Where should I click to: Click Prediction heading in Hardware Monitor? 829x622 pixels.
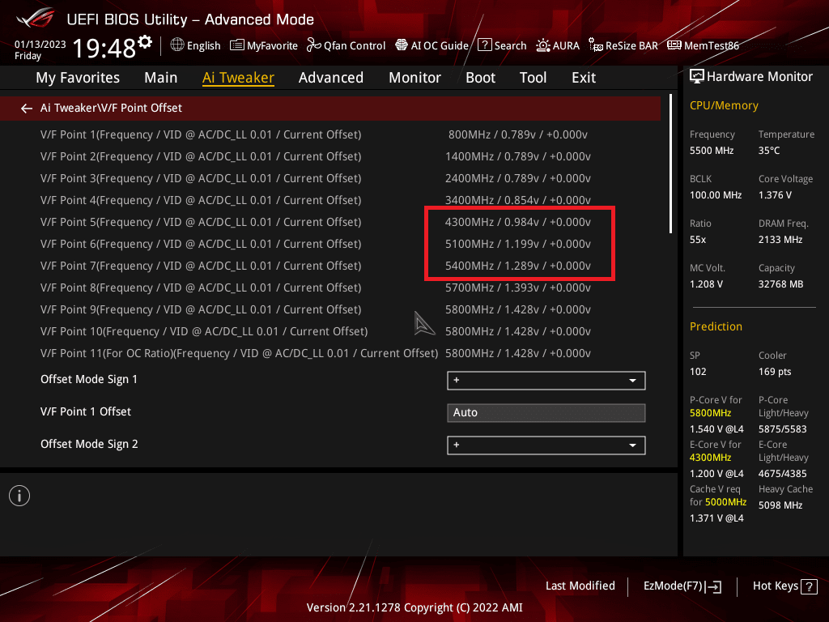point(716,326)
